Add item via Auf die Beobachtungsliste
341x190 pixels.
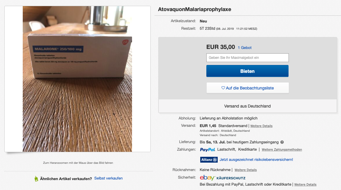pos(249,88)
